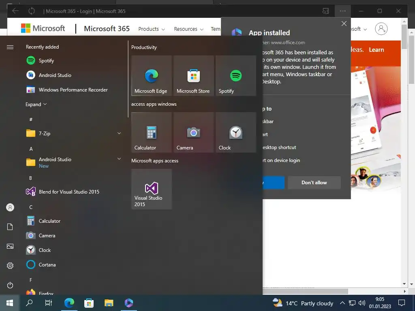This screenshot has height=311, width=415.
Task: Click the Spotify tile in Productivity
Action: click(235, 76)
